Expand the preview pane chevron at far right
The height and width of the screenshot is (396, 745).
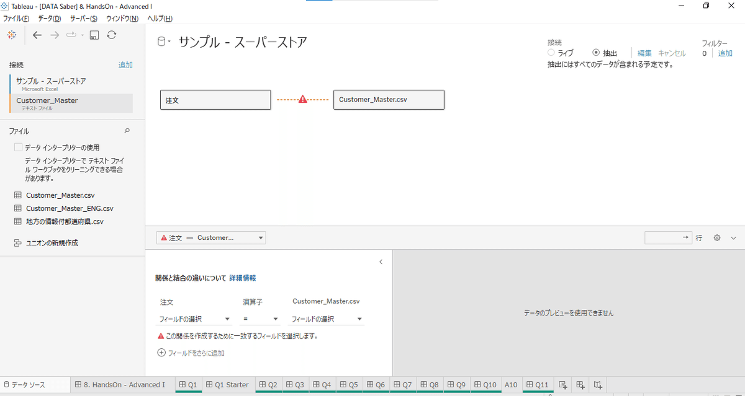(733, 238)
